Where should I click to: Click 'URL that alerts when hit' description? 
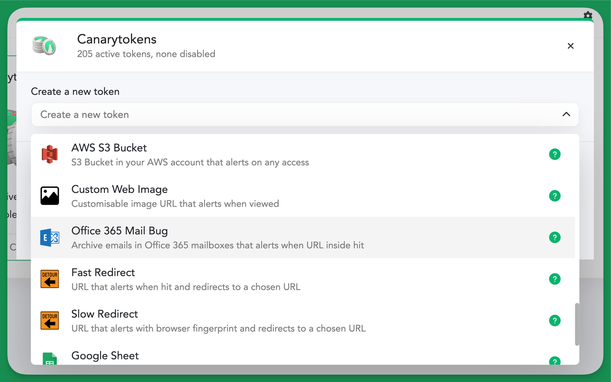186,287
